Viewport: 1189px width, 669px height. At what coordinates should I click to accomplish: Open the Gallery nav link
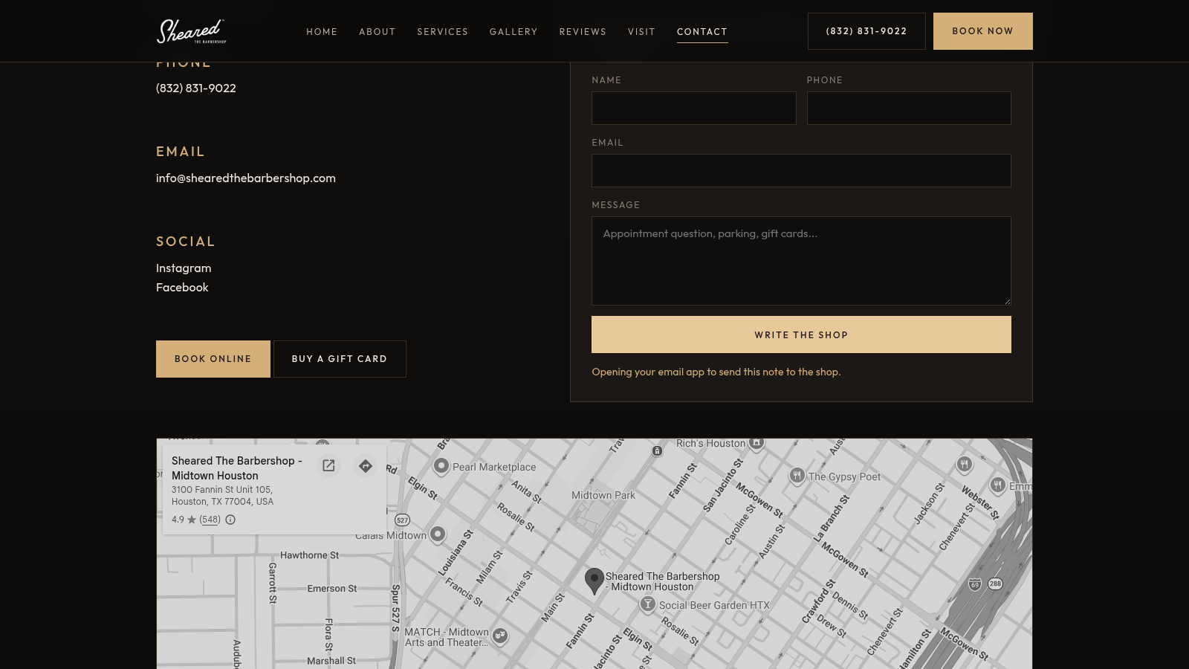(x=513, y=32)
